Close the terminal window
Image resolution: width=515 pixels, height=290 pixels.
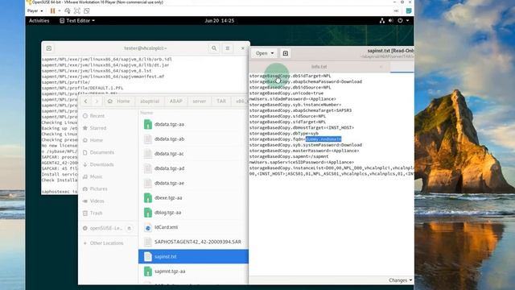pyautogui.click(x=243, y=48)
